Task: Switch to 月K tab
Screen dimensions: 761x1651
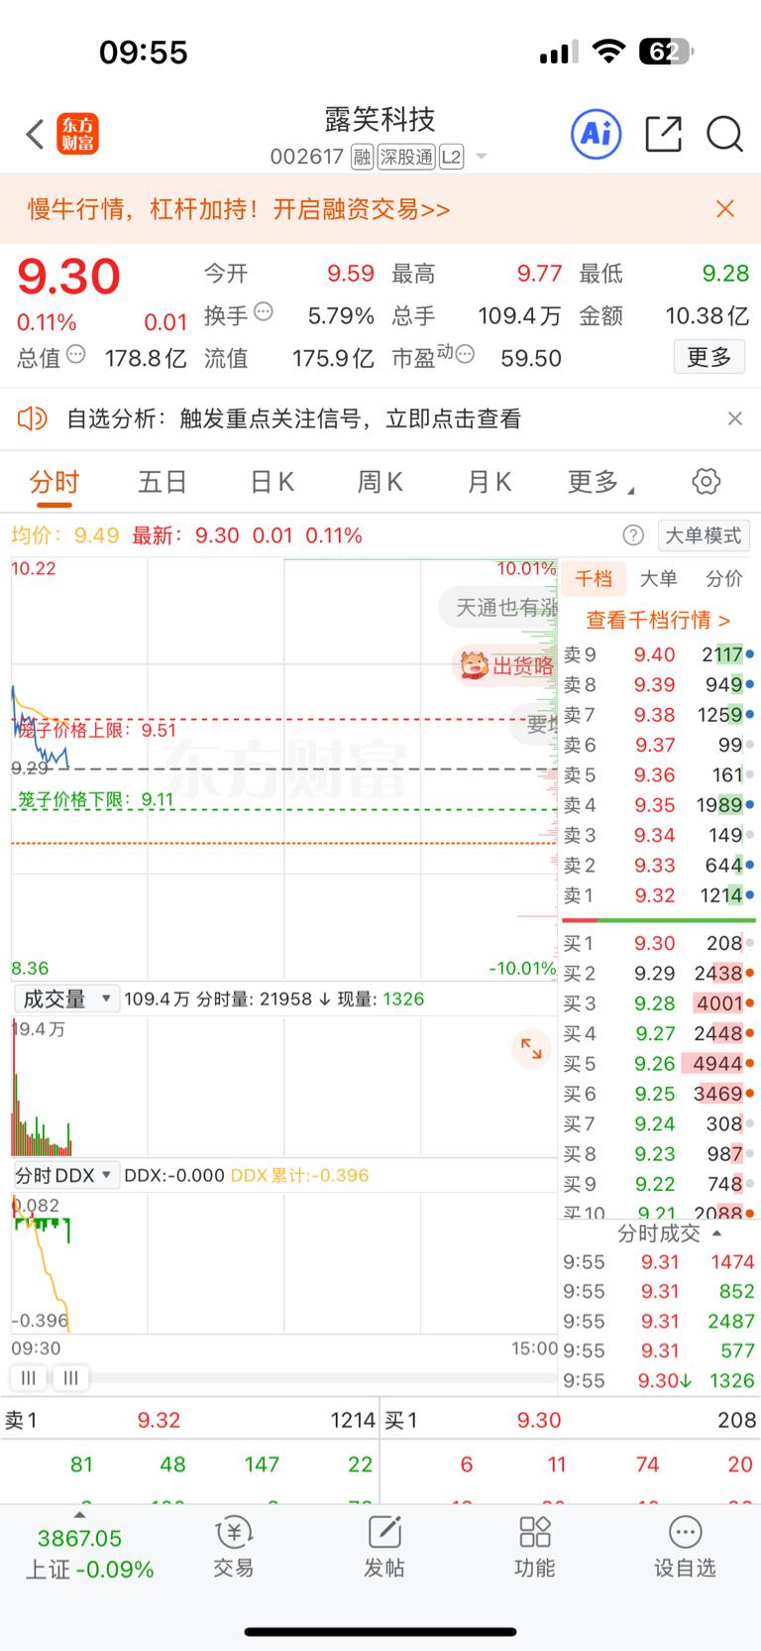Action: click(489, 482)
